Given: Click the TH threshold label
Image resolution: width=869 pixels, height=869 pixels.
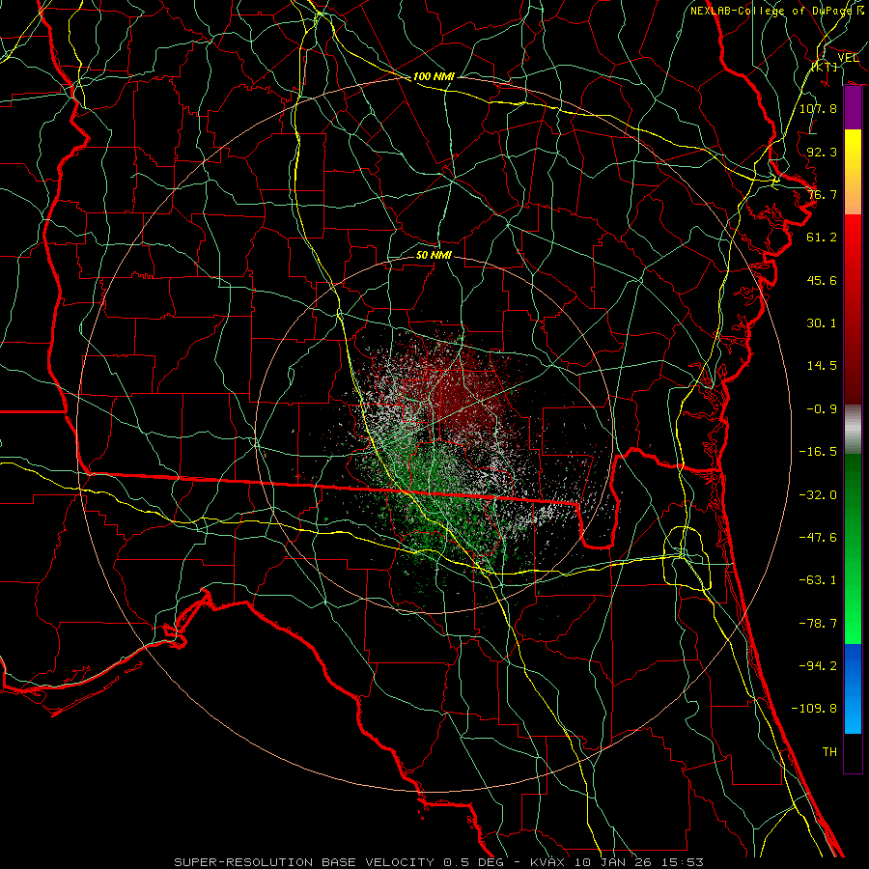Looking at the screenshot, I should (829, 752).
